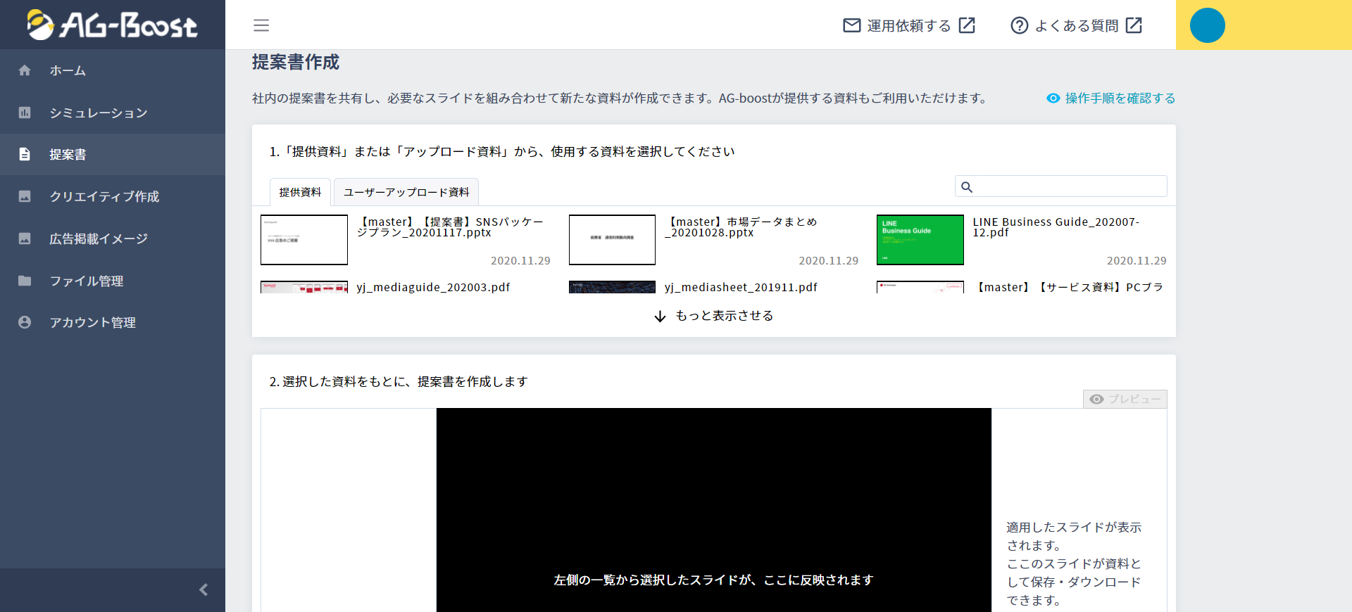
Task: Open the 運用依頼する link
Action: click(x=908, y=25)
